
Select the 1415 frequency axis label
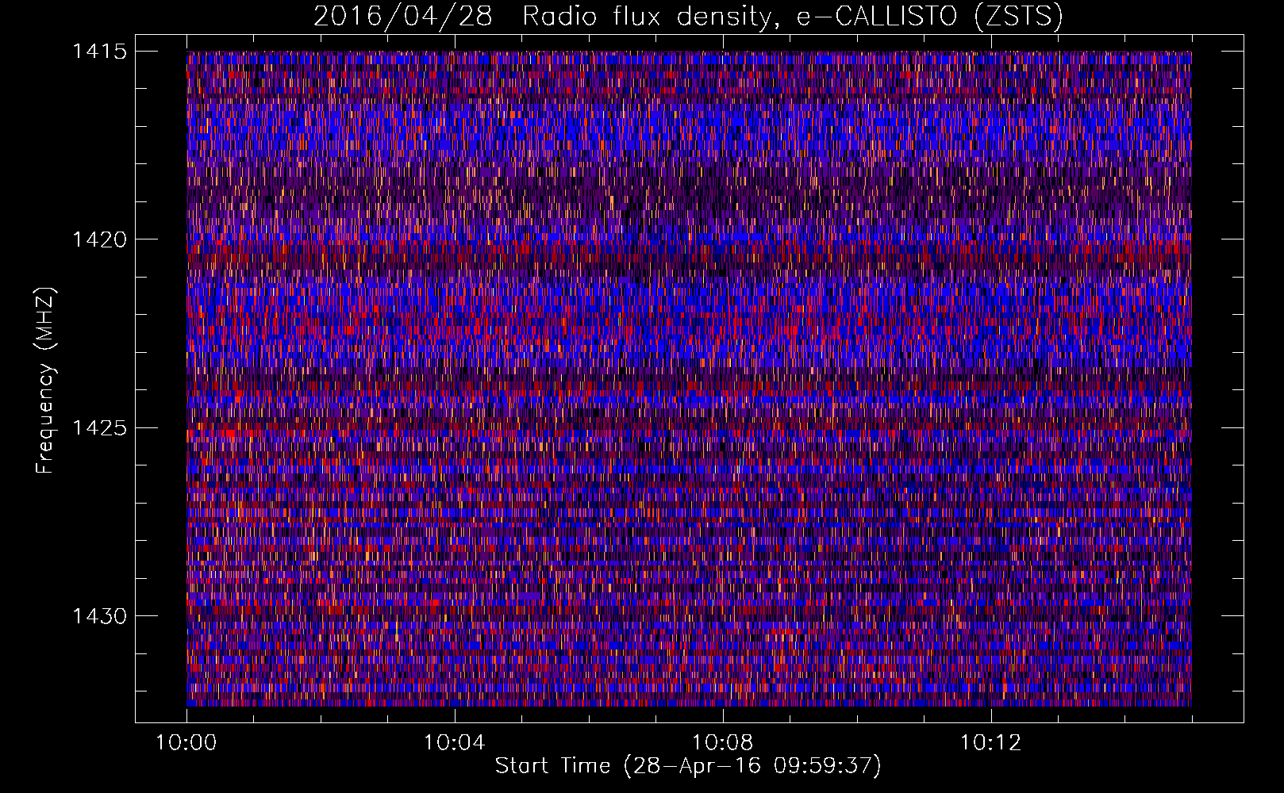99,52
